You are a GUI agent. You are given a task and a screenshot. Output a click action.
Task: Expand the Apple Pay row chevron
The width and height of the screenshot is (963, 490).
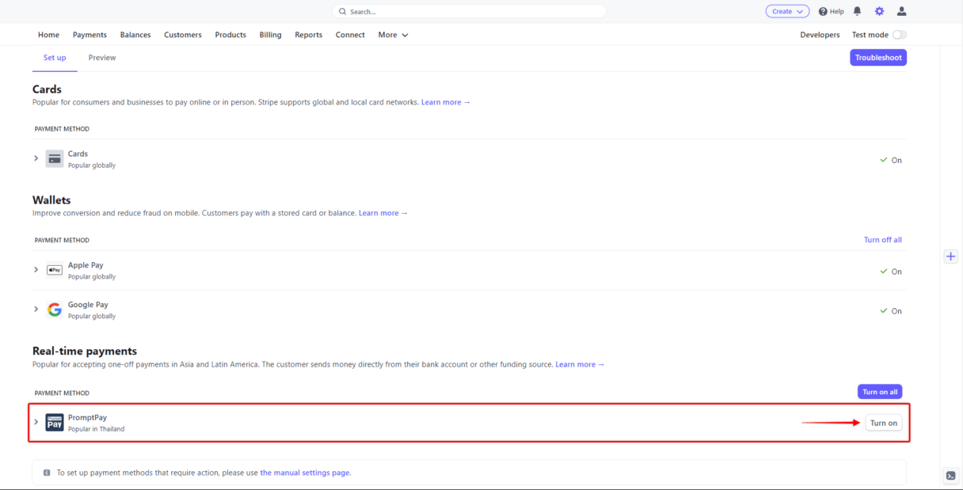coord(36,270)
